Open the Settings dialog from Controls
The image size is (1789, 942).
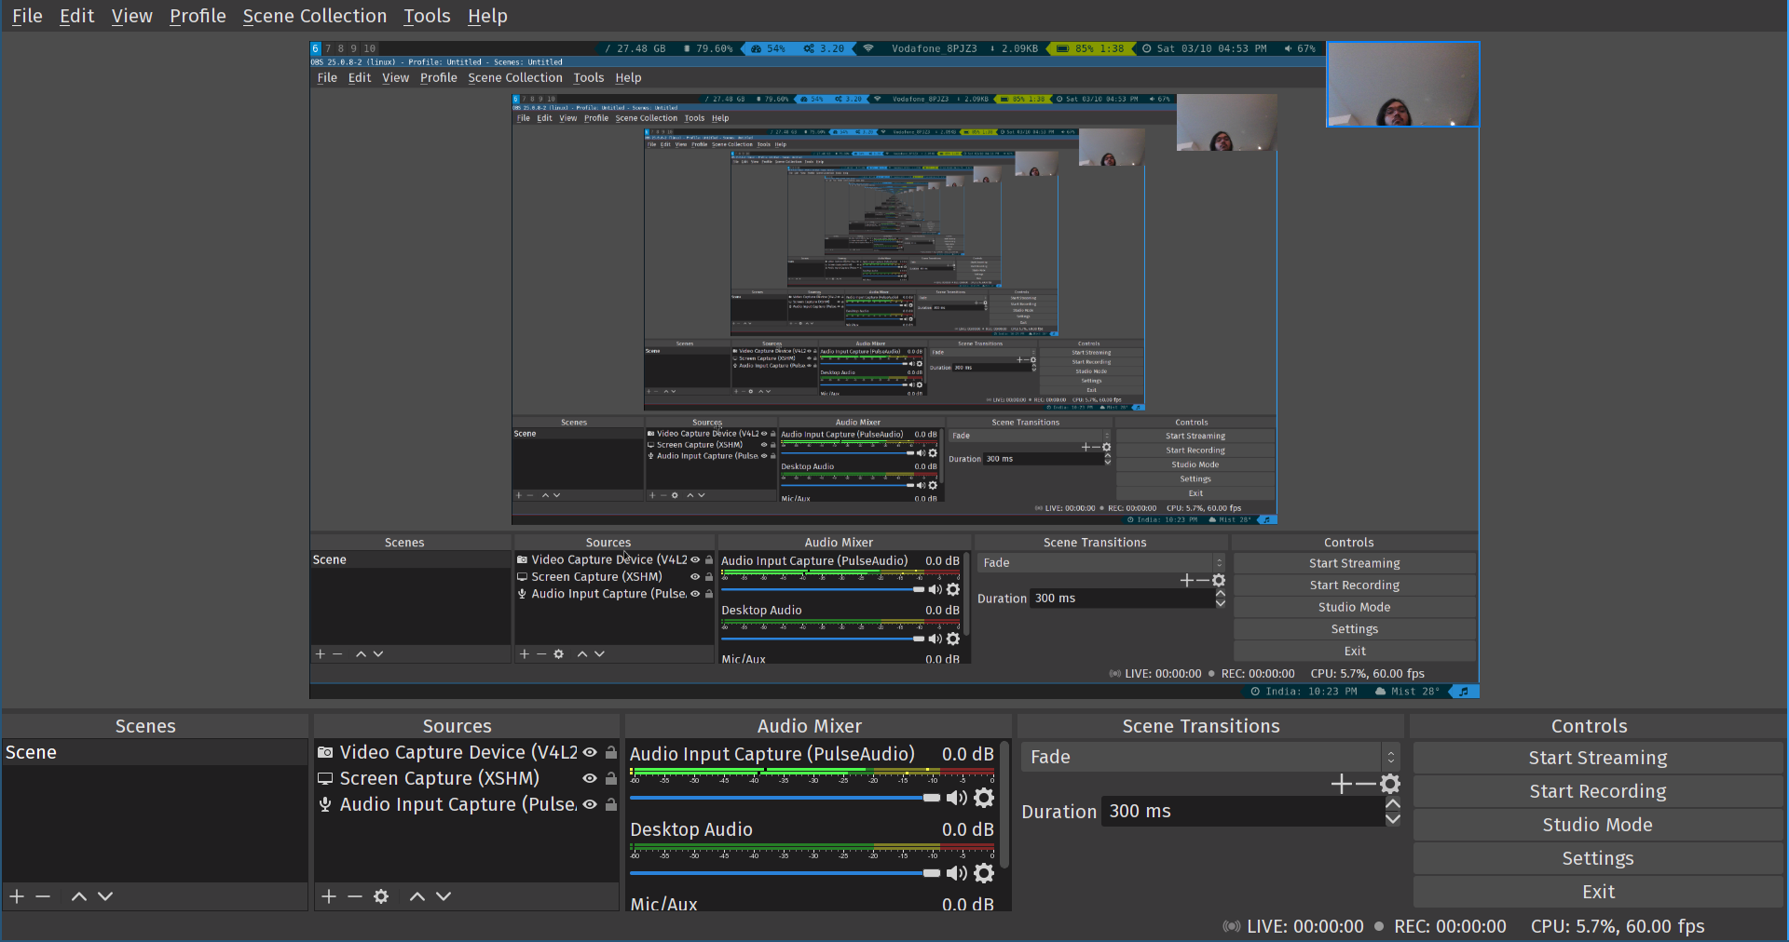click(1598, 858)
